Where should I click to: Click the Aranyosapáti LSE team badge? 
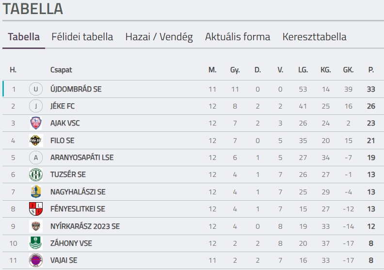(x=36, y=158)
